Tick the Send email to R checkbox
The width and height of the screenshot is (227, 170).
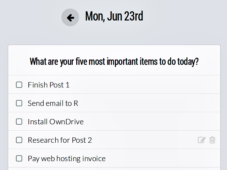point(19,103)
